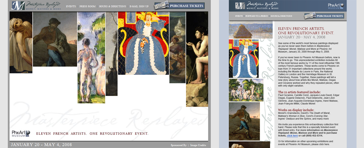Click the ticket icon in the email Purchase Tickets
Viewport: 364px width, 148px height.
(x=310, y=16)
